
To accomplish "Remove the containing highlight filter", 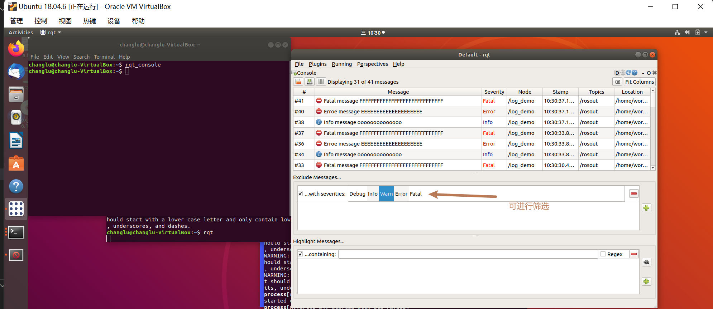I will pos(634,254).
